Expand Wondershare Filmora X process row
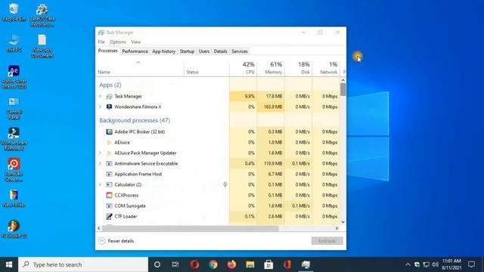Image resolution: width=484 pixels, height=272 pixels. (x=100, y=107)
